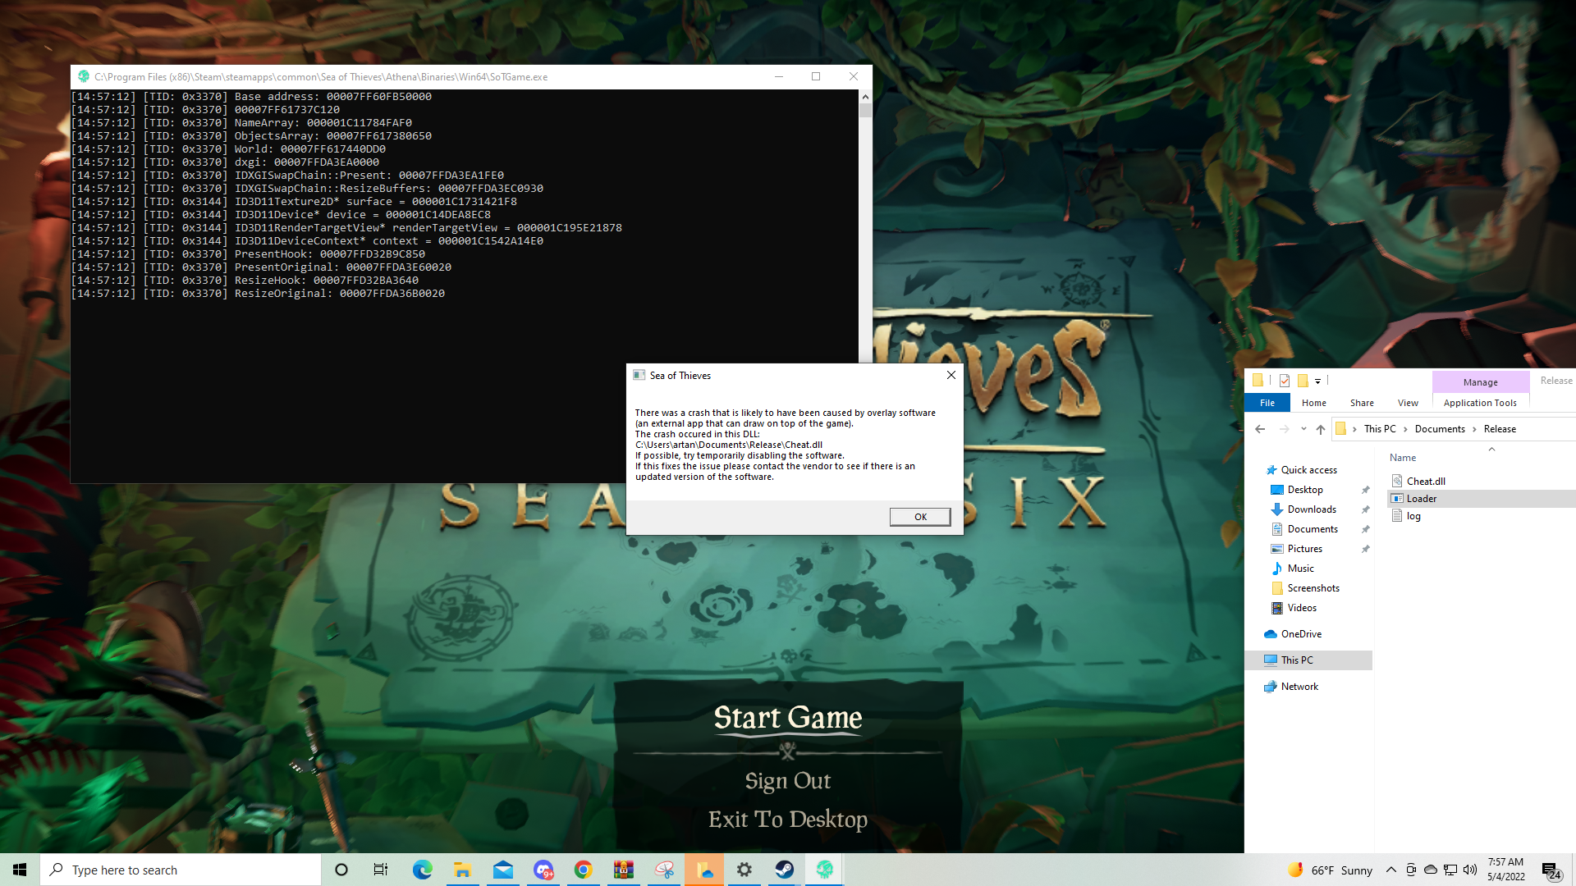Image resolution: width=1576 pixels, height=886 pixels.
Task: Click Documents in the address bar breadcrumb
Action: click(x=1440, y=429)
